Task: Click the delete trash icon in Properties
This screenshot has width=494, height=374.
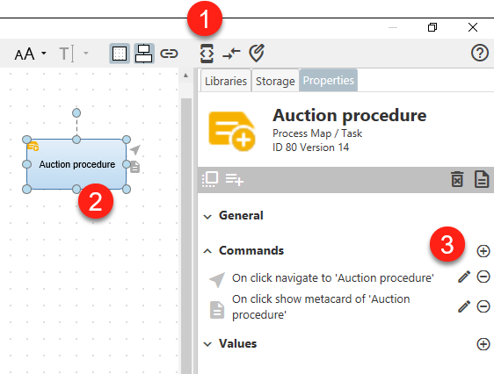Action: point(457,179)
